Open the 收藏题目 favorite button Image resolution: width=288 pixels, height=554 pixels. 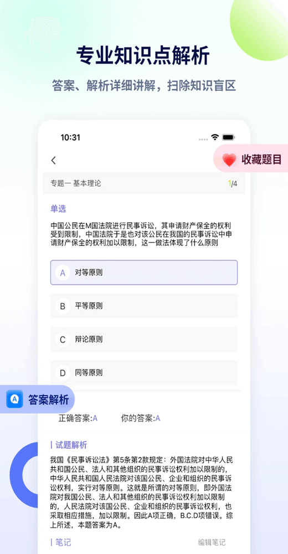click(251, 160)
